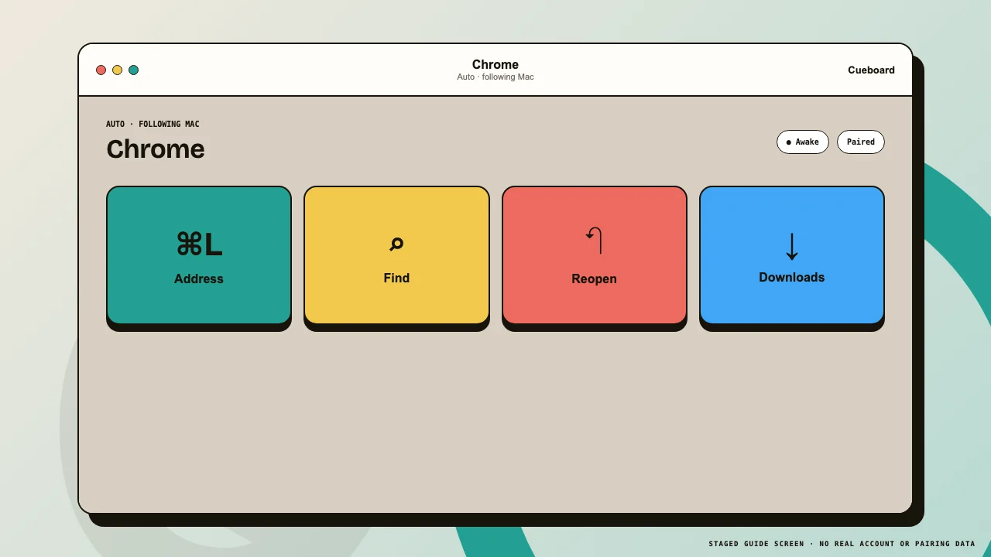Click the yellow minimize window button
The image size is (991, 557).
(x=117, y=70)
